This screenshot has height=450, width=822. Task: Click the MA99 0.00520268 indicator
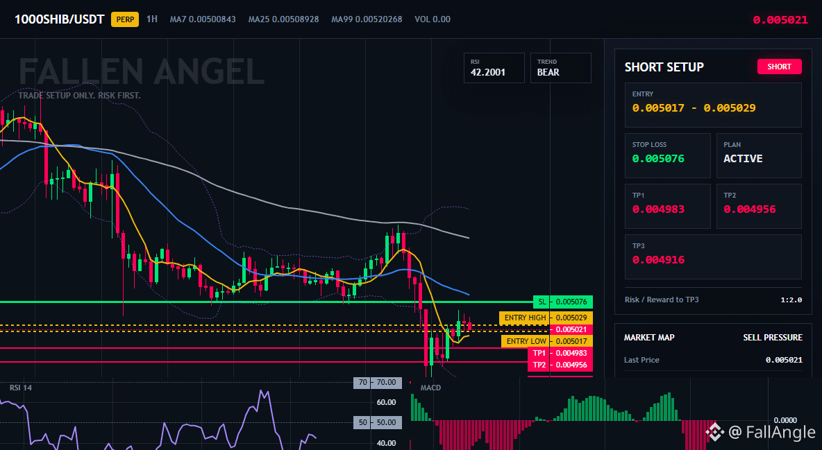(x=367, y=19)
